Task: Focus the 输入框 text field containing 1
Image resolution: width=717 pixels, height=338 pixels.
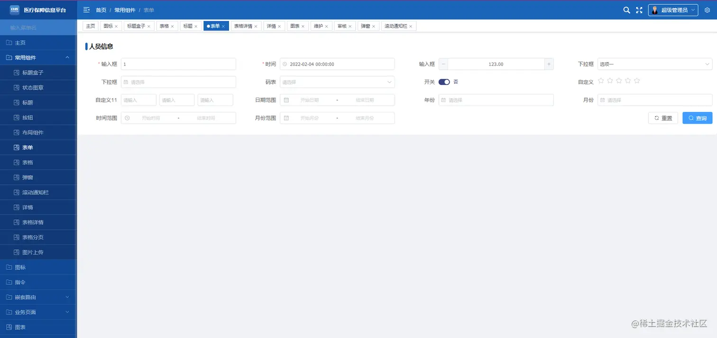Action: coord(178,64)
